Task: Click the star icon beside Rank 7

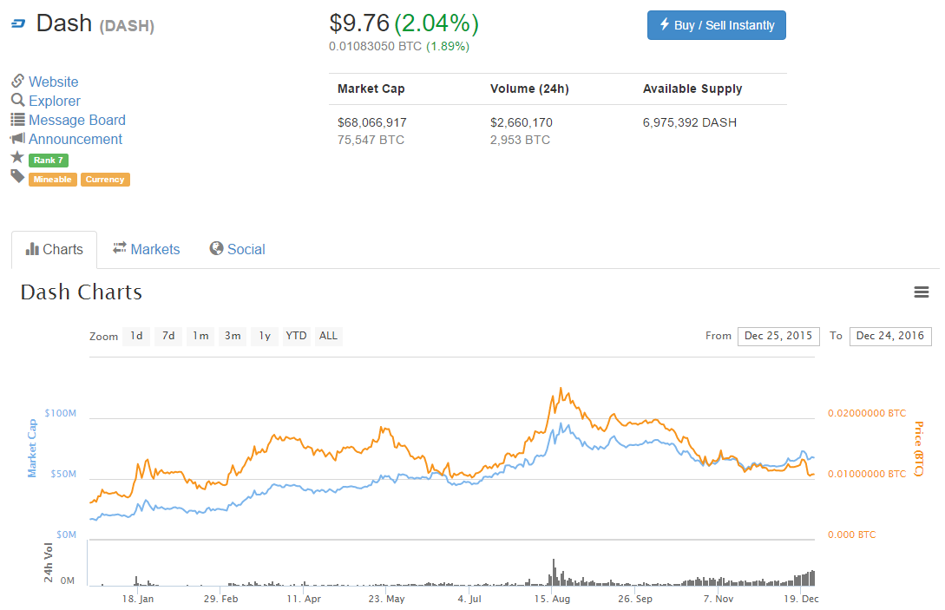Action: (17, 158)
